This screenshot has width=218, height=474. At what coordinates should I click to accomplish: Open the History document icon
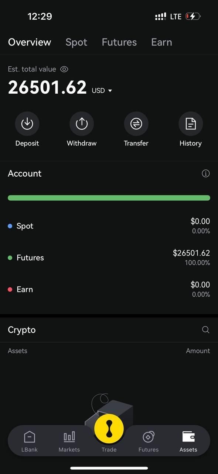coord(191,124)
